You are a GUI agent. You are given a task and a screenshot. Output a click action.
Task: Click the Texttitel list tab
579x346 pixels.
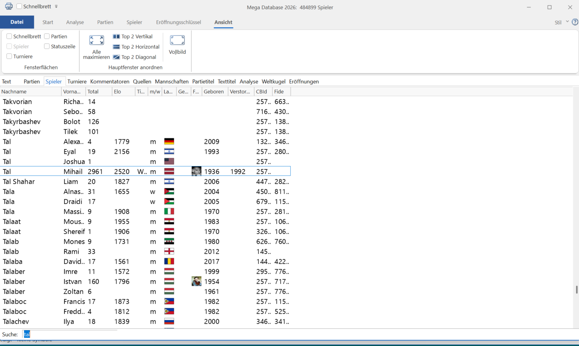pyautogui.click(x=227, y=81)
